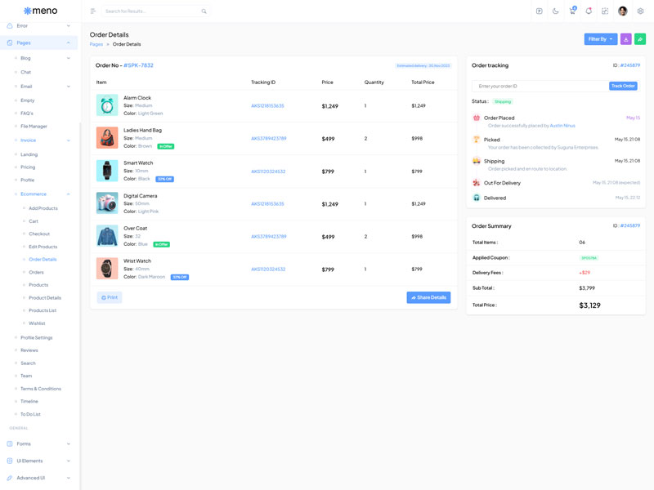Click the purple download icon button
This screenshot has width=654, height=490.
[625, 39]
